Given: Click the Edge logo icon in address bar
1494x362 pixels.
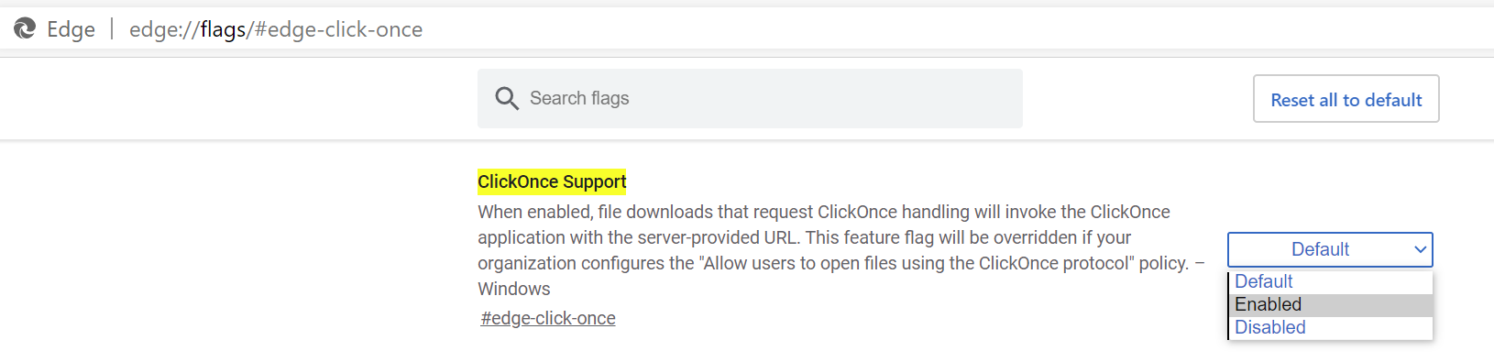Looking at the screenshot, I should [25, 29].
